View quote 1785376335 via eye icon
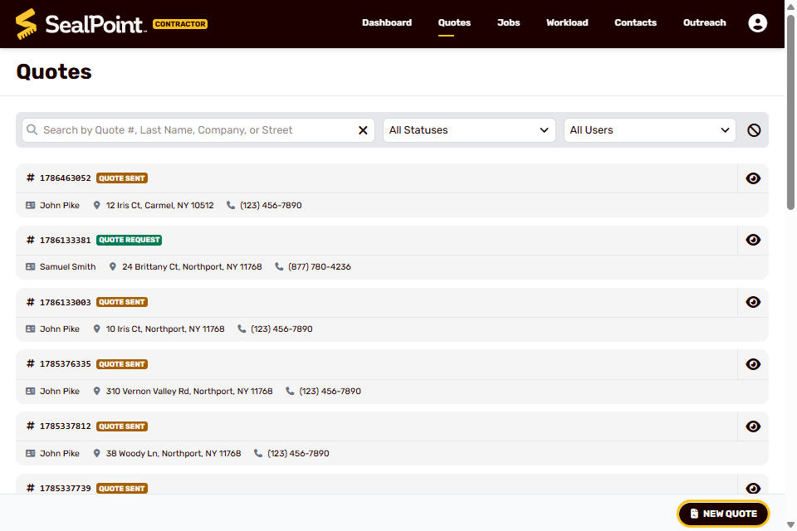797x531 pixels. 753,364
